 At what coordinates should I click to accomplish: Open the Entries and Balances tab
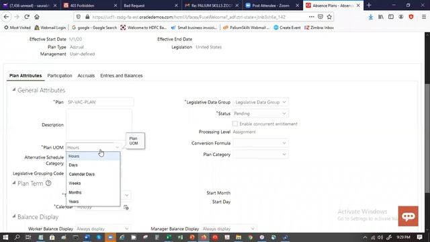tap(122, 76)
